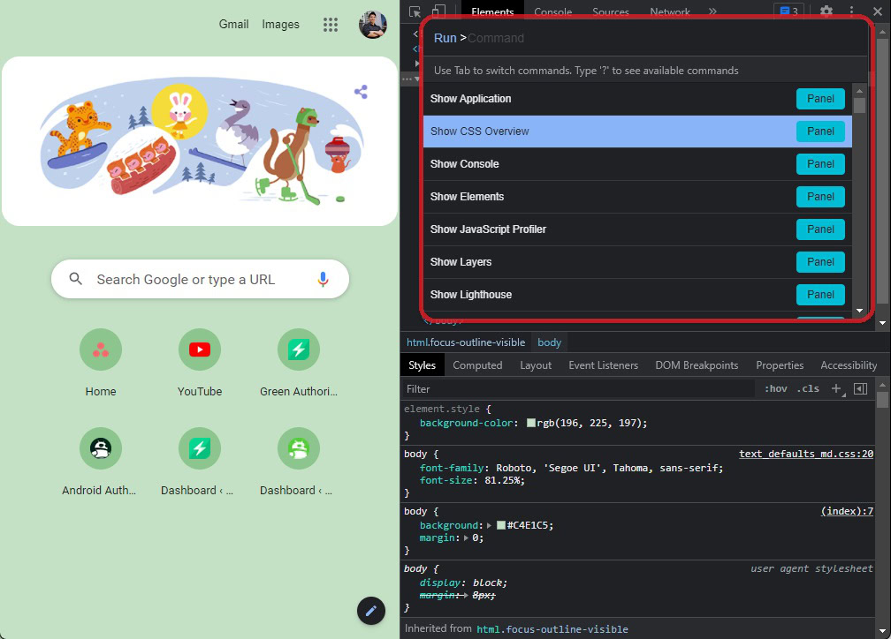
Task: Open the issues counter badge
Action: (788, 11)
